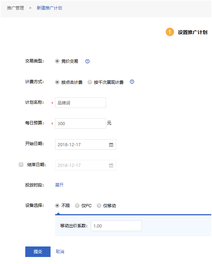The height and width of the screenshot is (264, 212).
Task: Select 竞价交易 radio button
Action: (x=58, y=61)
